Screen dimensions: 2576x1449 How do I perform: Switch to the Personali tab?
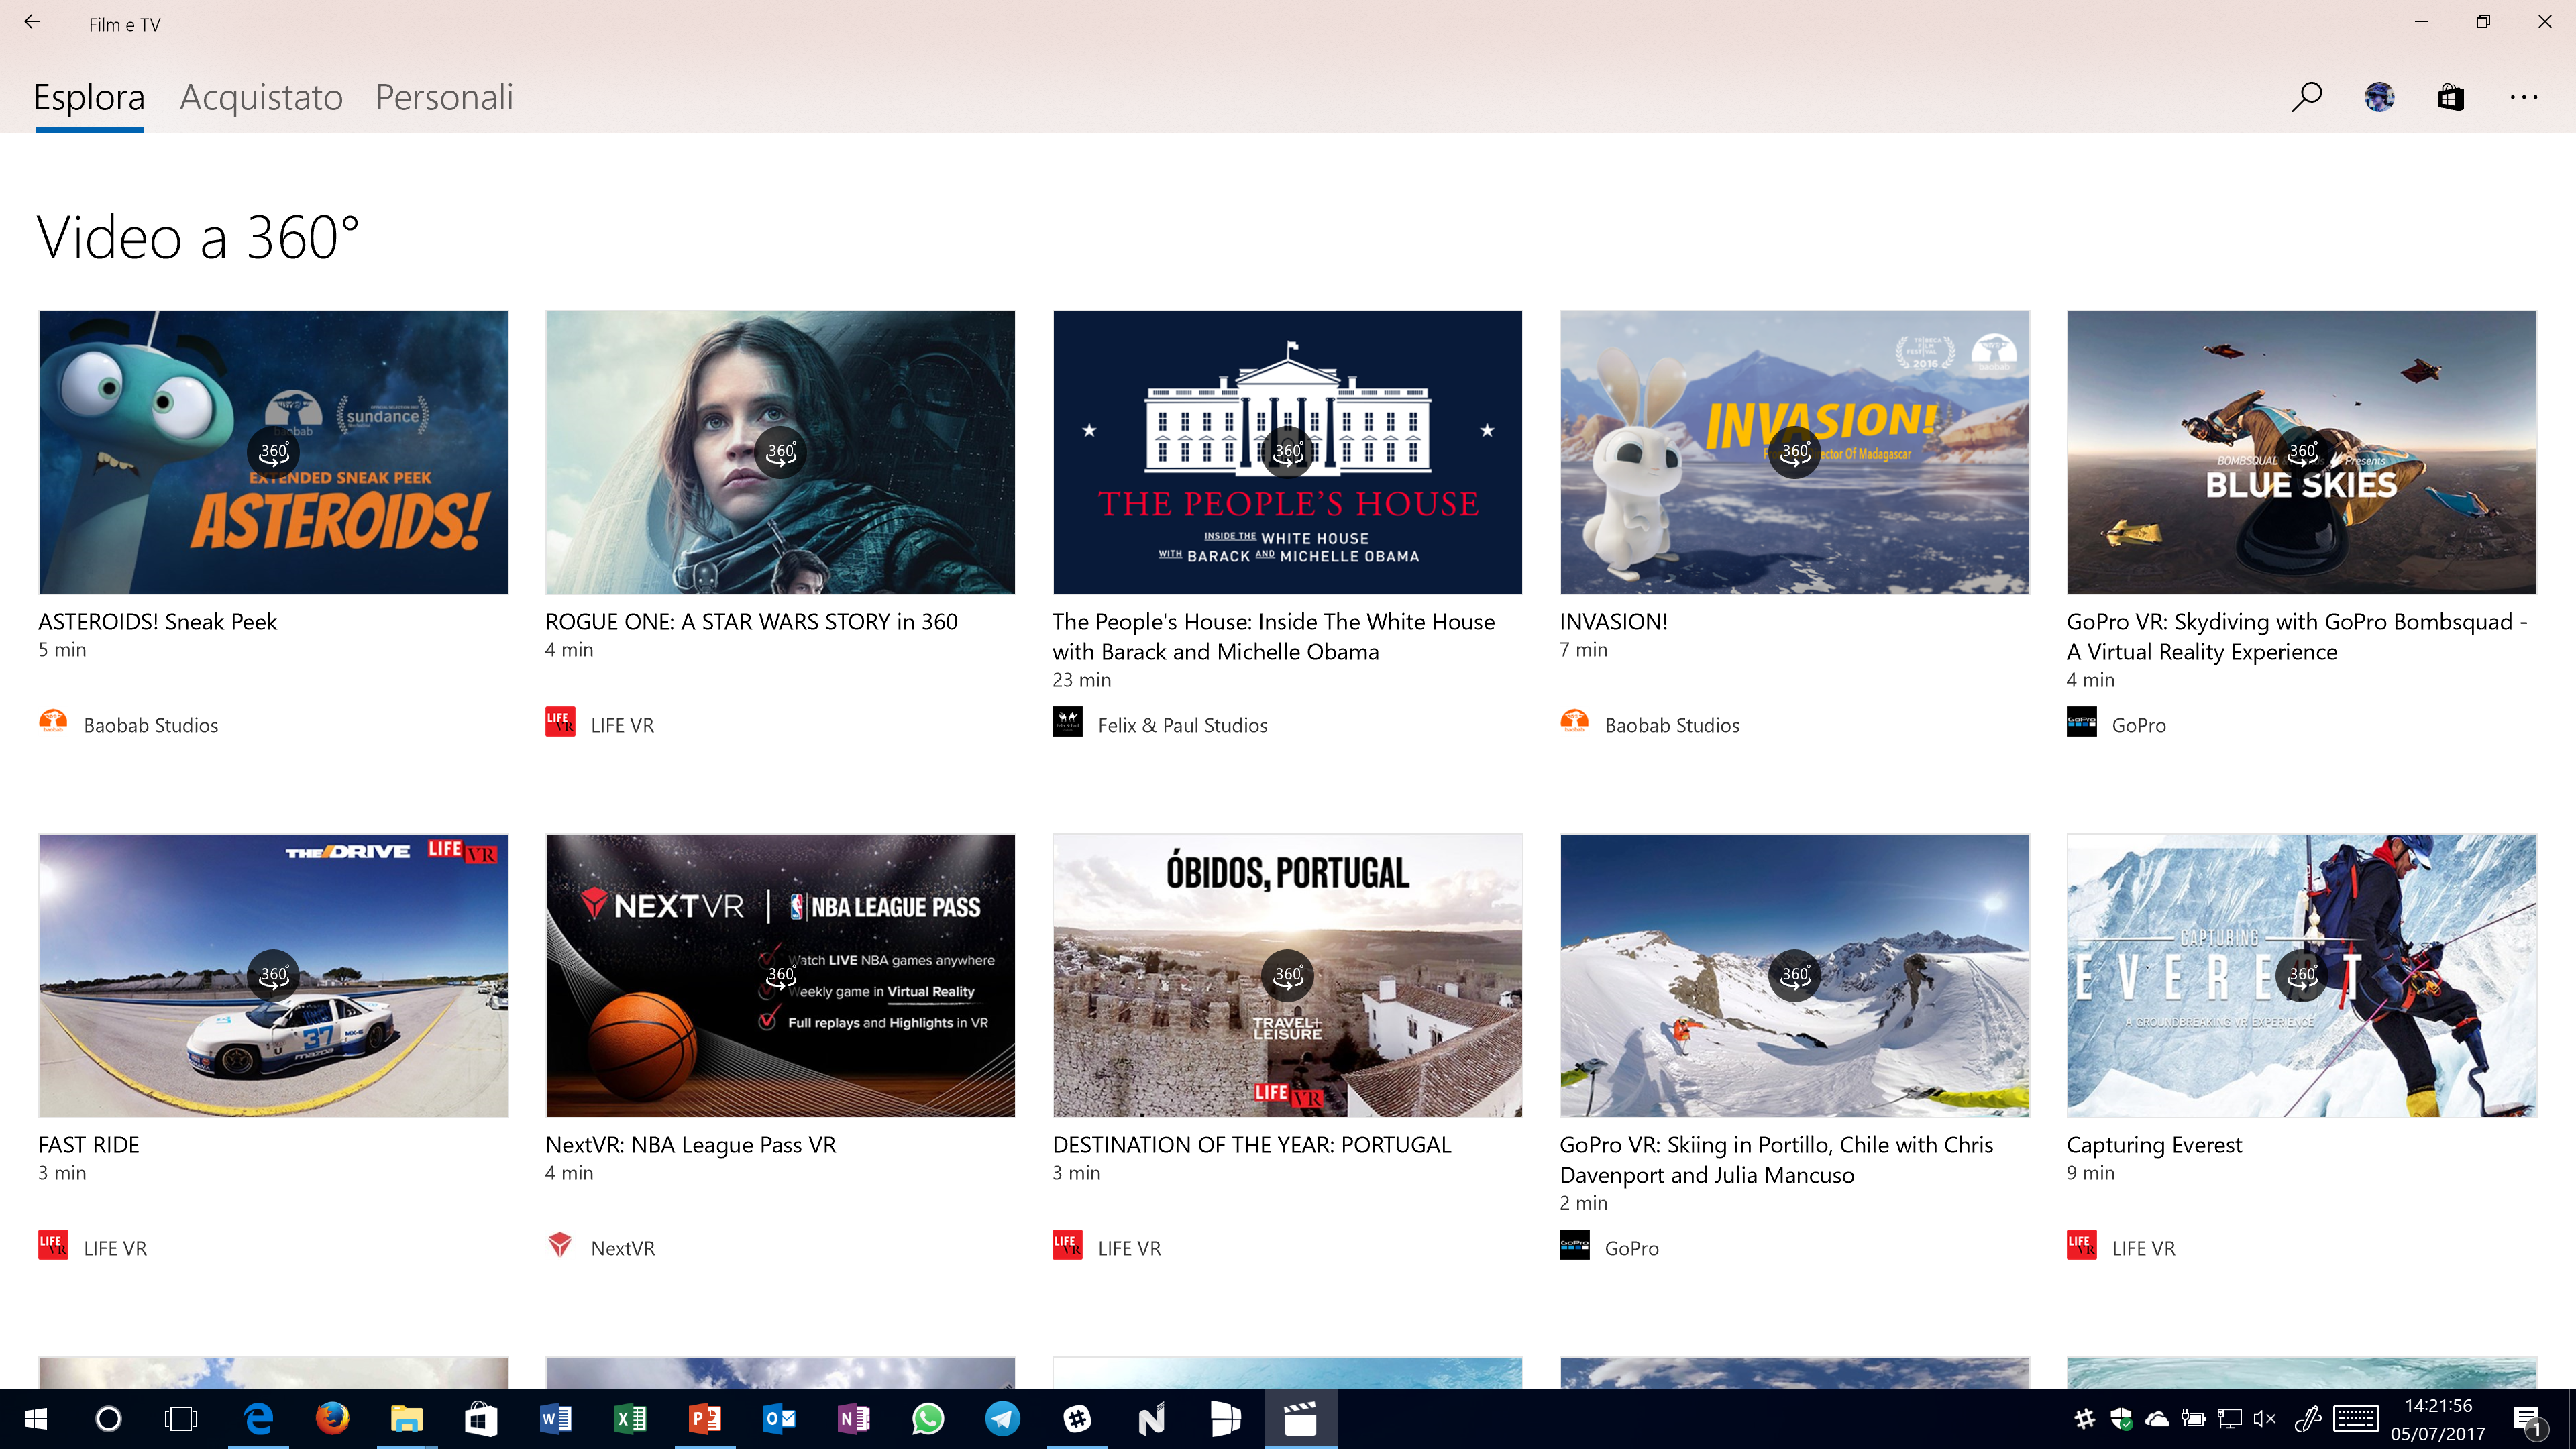(444, 97)
